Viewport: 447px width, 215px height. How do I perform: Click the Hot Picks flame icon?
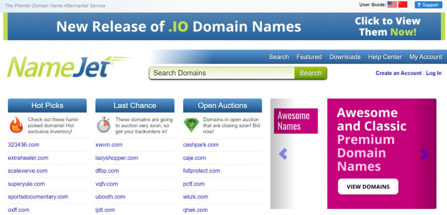[x=16, y=125]
